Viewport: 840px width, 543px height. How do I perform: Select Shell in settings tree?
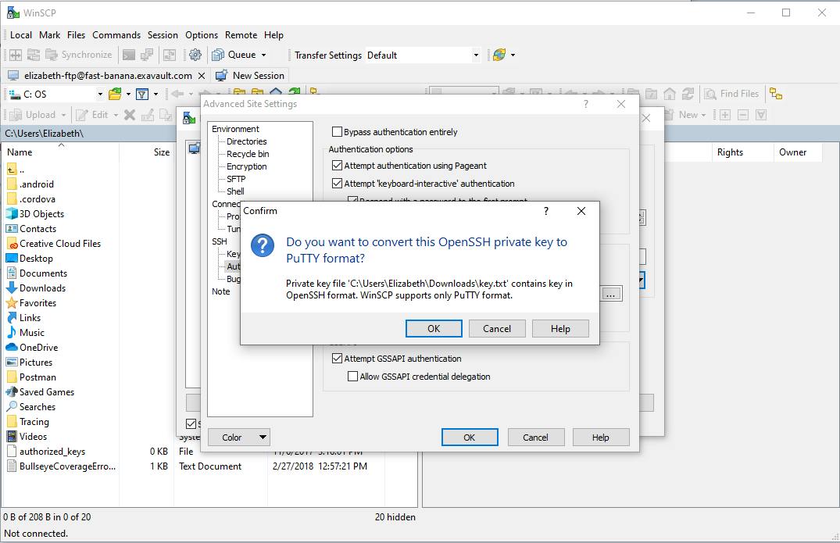coord(235,191)
